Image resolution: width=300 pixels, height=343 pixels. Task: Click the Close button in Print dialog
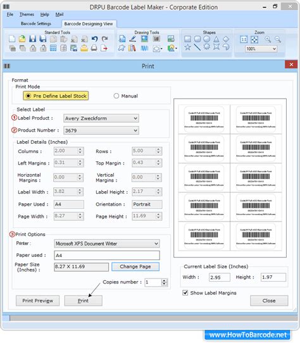click(269, 301)
